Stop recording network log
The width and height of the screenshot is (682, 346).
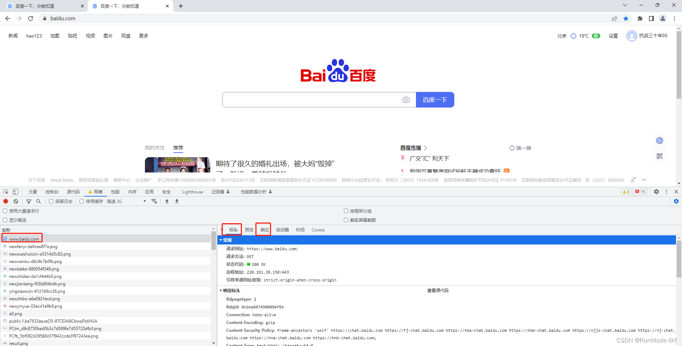(x=6, y=201)
